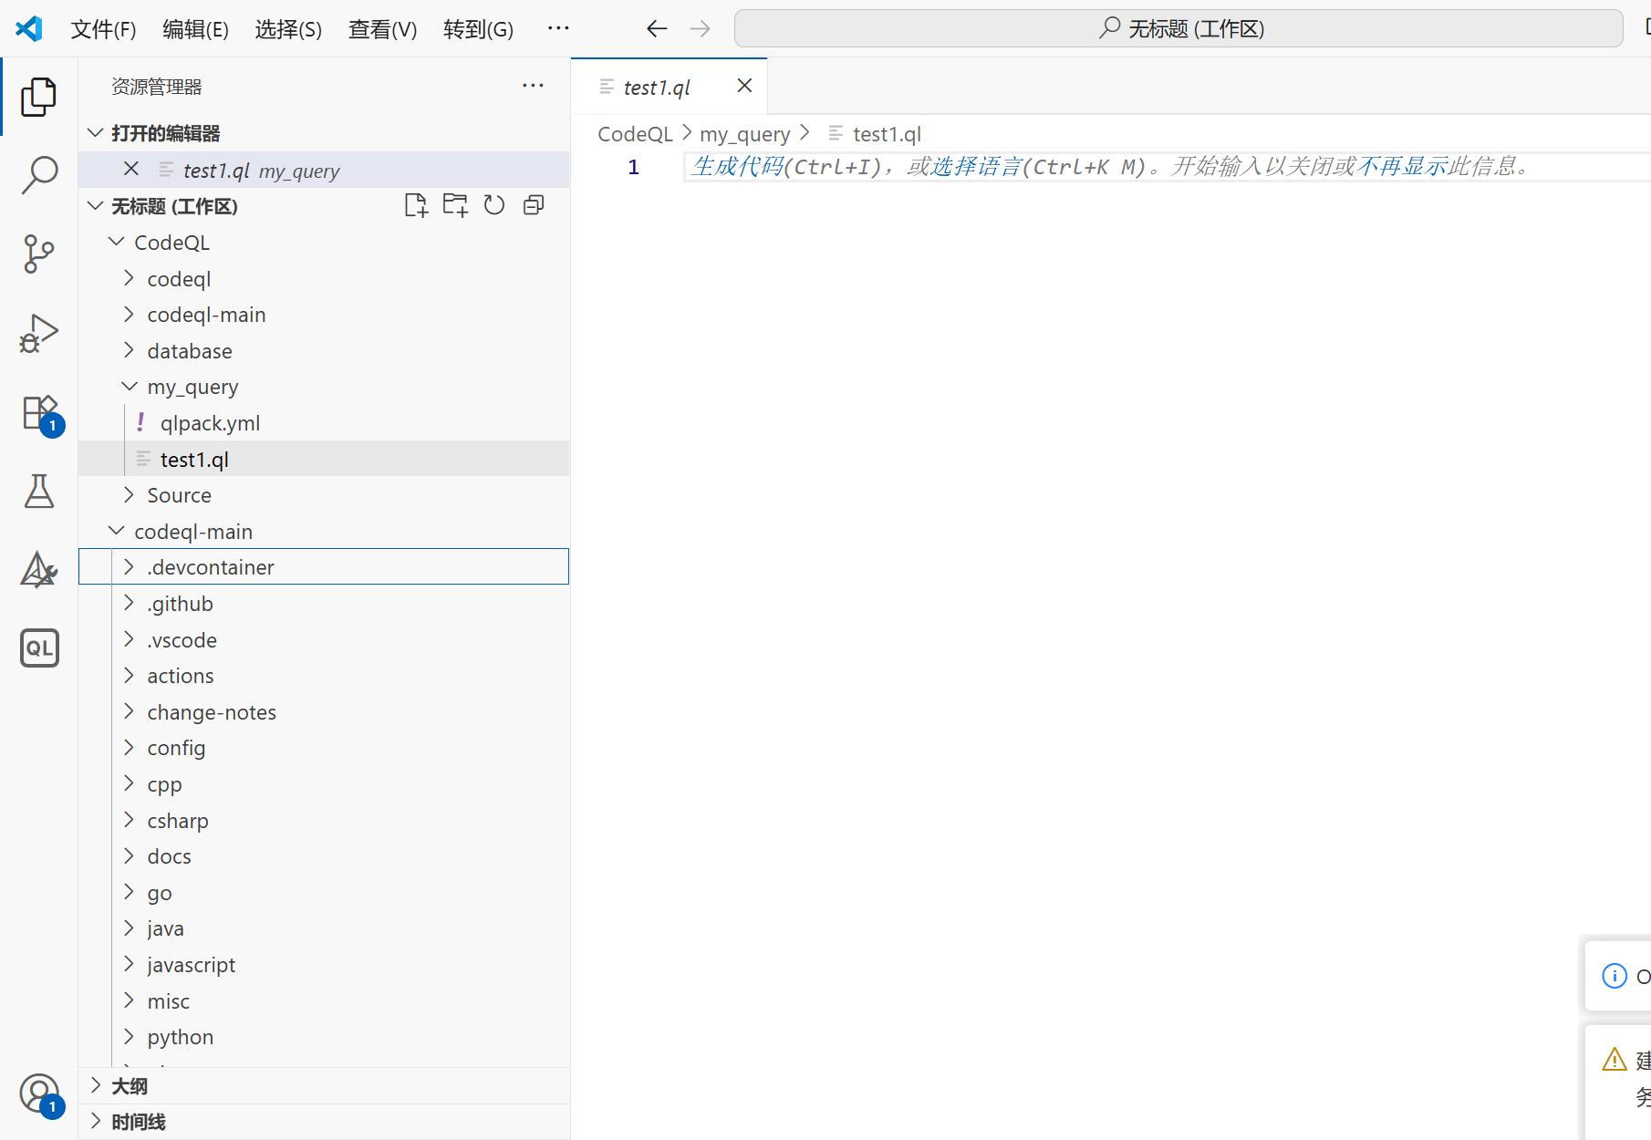Collapse the my_query folder

[x=130, y=387]
